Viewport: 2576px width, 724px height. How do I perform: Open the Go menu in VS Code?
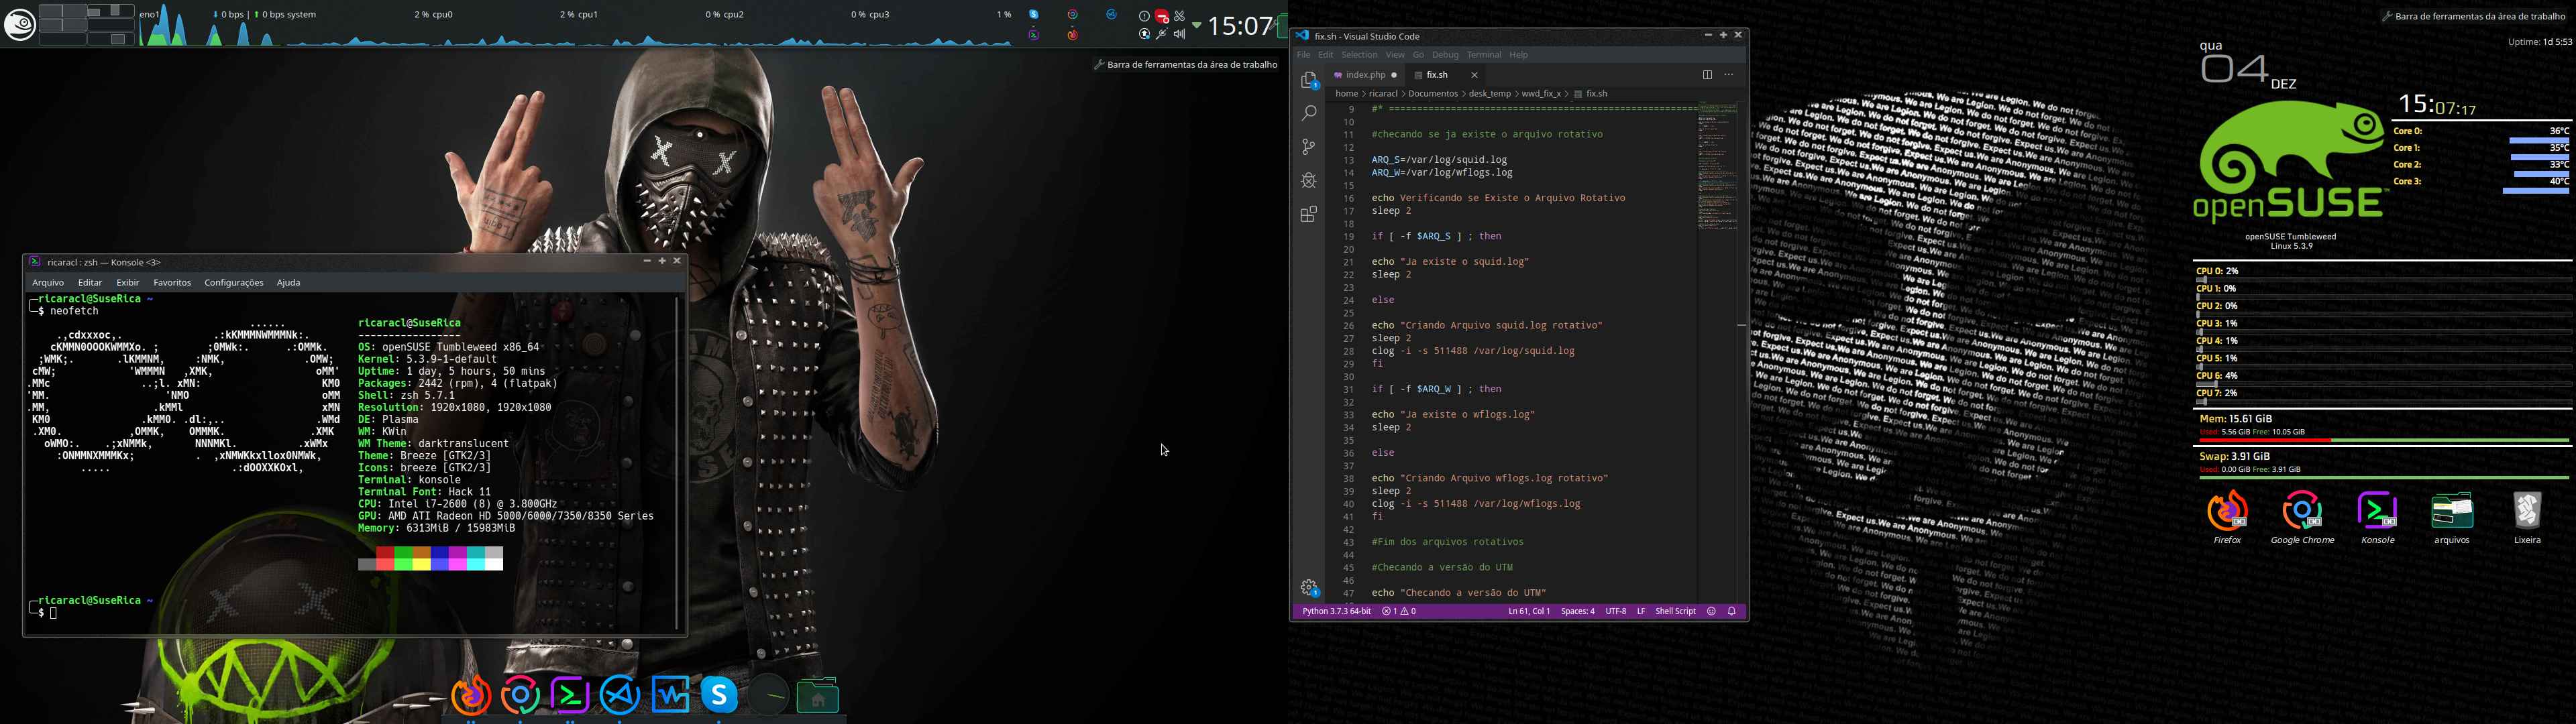point(1418,55)
